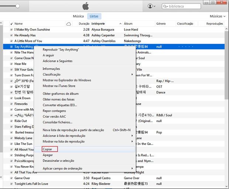The width and height of the screenshot is (229, 189).
Task: Open the Músicas view dropdown
Action: tap(218, 16)
